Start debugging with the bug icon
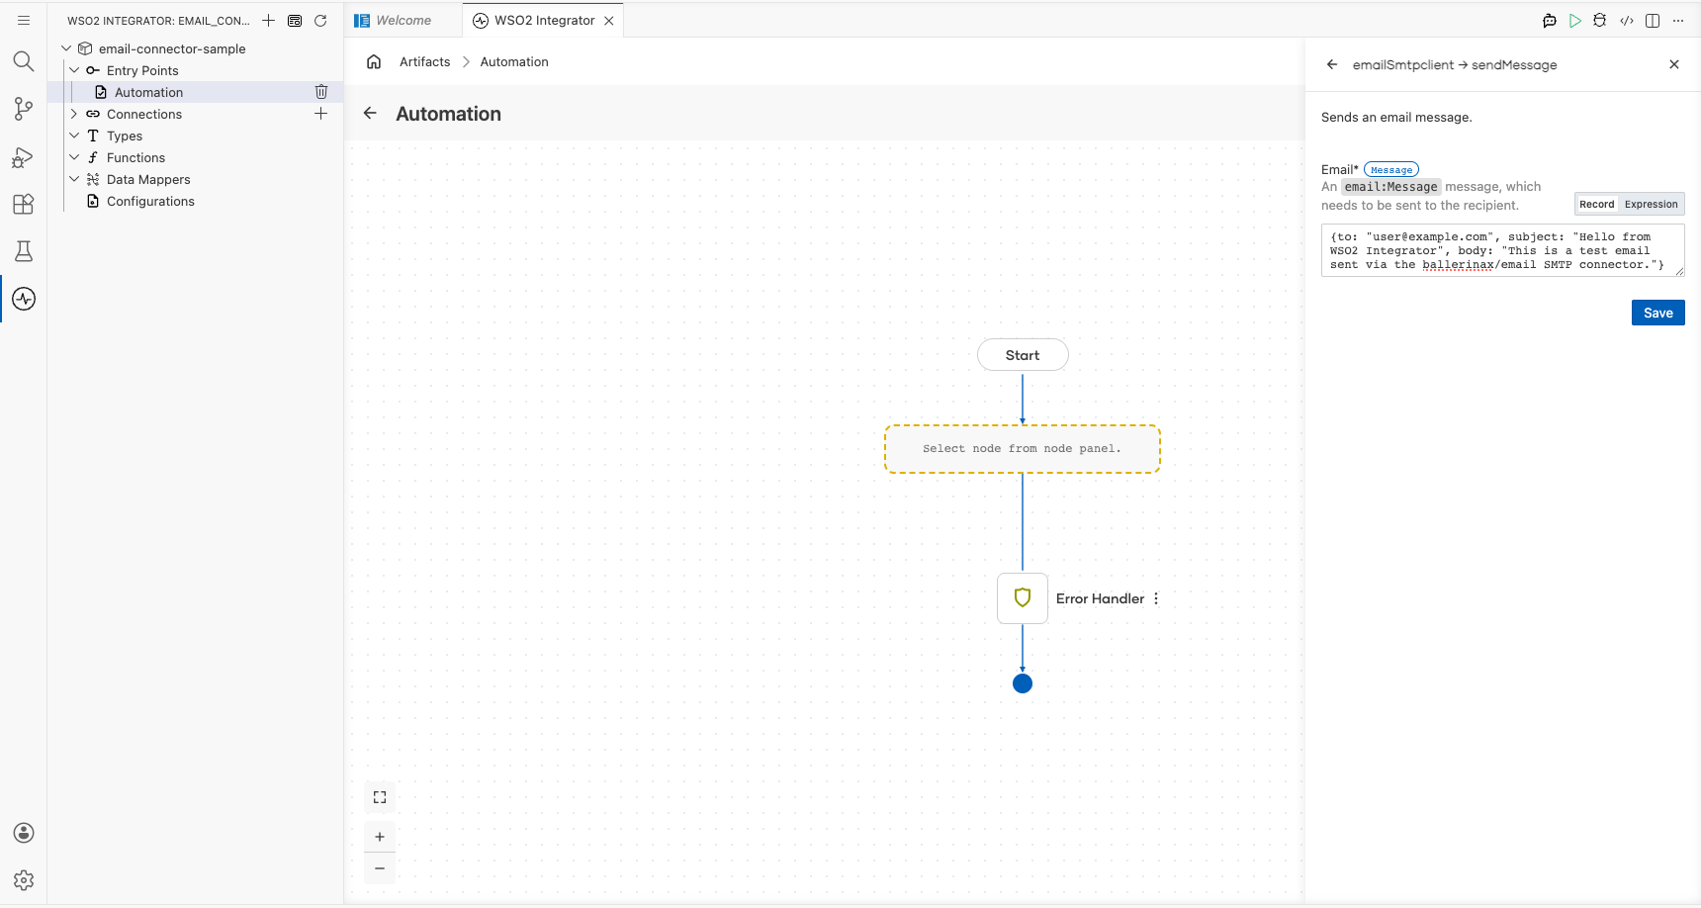This screenshot has width=1701, height=908. 1600,20
